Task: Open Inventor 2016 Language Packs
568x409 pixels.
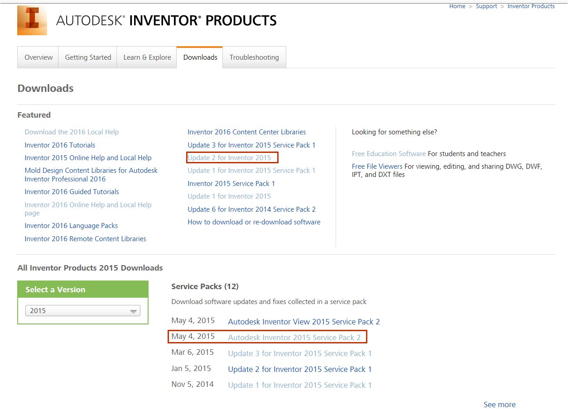Action: point(71,225)
